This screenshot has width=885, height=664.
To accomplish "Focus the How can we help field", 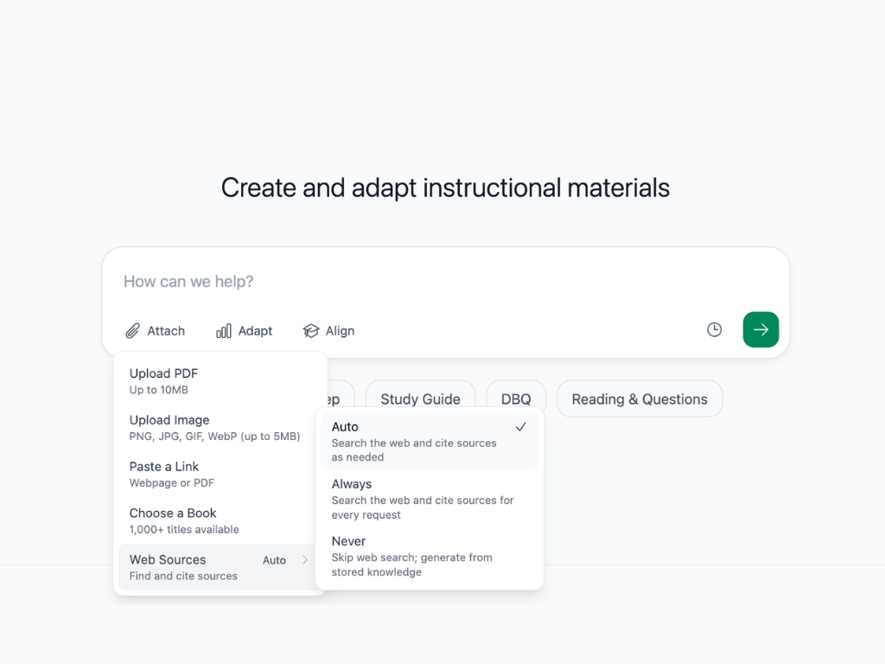I will pos(445,281).
